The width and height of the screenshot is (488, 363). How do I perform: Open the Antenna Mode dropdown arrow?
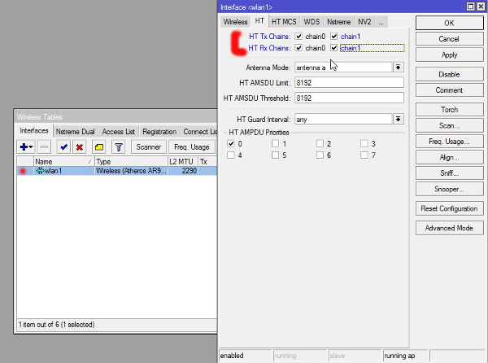point(398,68)
